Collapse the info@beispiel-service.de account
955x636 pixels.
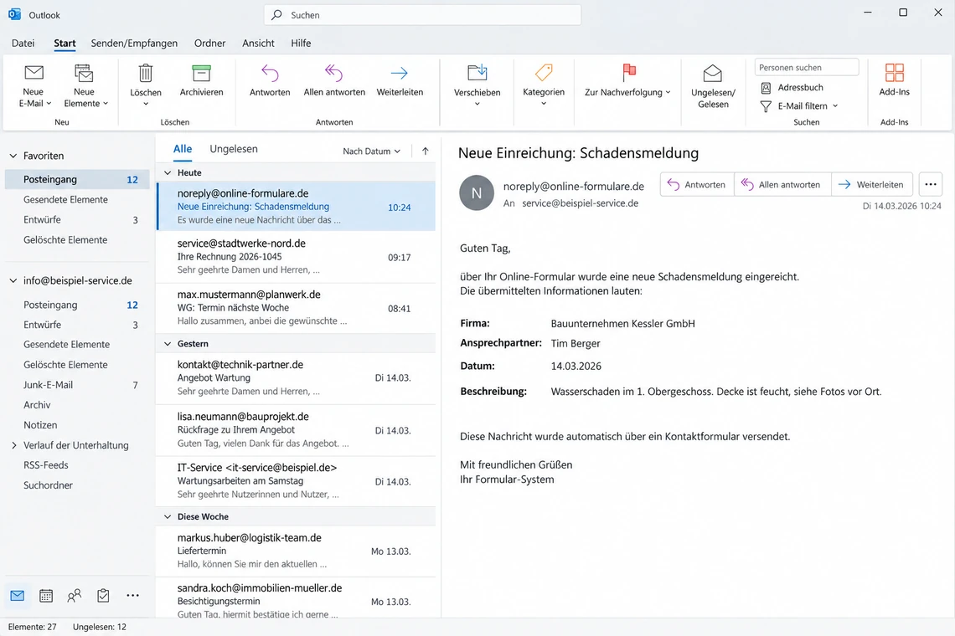click(13, 280)
